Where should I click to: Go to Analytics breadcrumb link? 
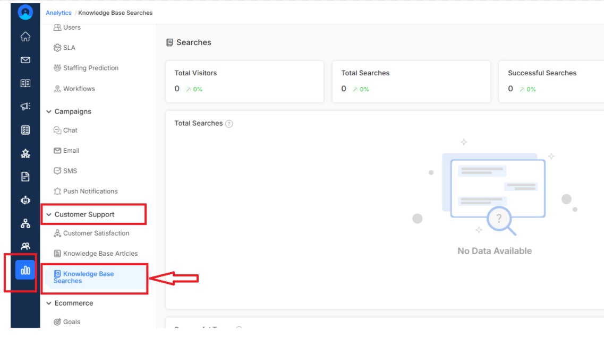58,13
